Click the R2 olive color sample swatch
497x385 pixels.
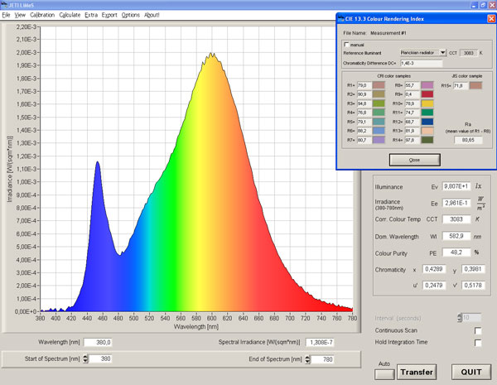(379, 94)
